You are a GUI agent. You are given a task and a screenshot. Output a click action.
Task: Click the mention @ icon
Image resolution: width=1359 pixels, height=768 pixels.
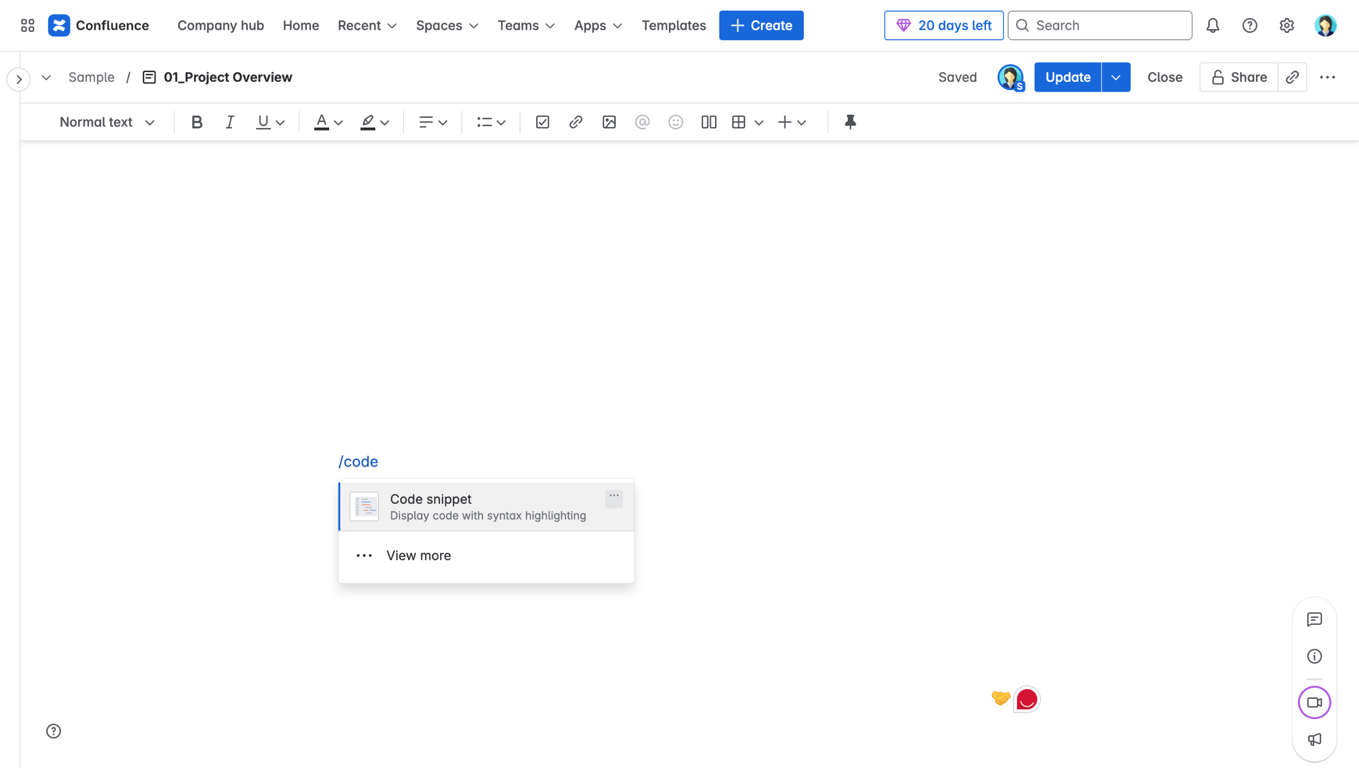[x=642, y=122]
